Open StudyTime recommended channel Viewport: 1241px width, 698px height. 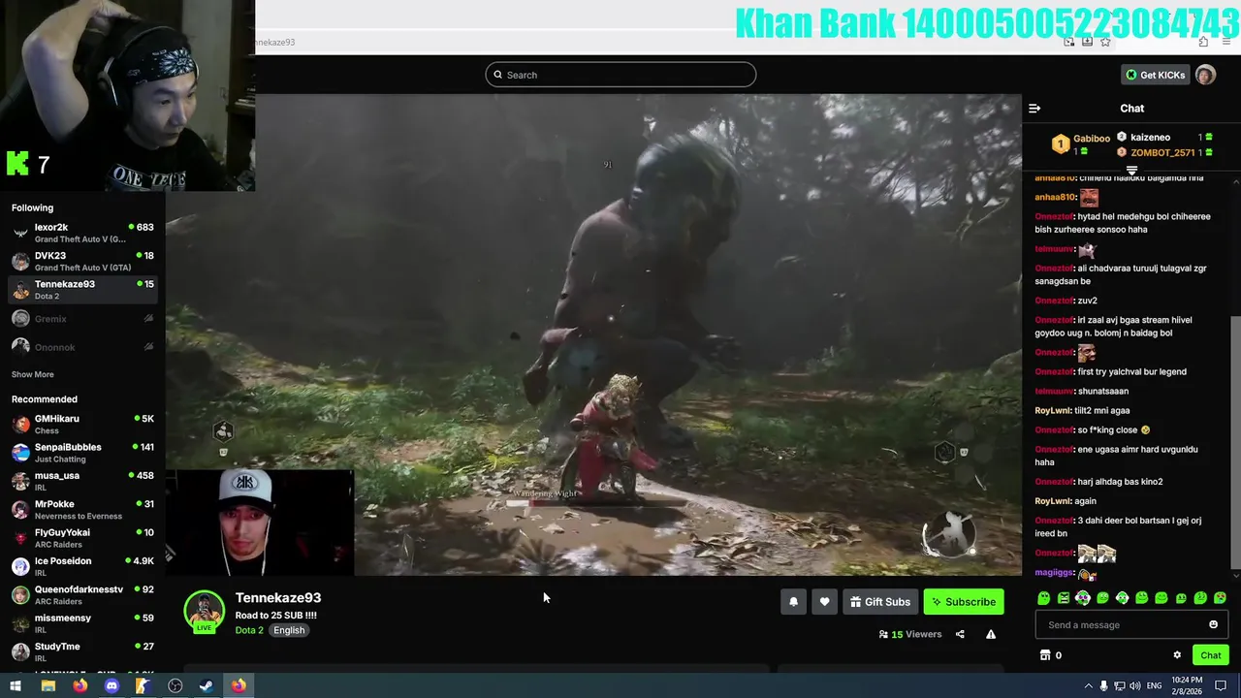coord(82,651)
